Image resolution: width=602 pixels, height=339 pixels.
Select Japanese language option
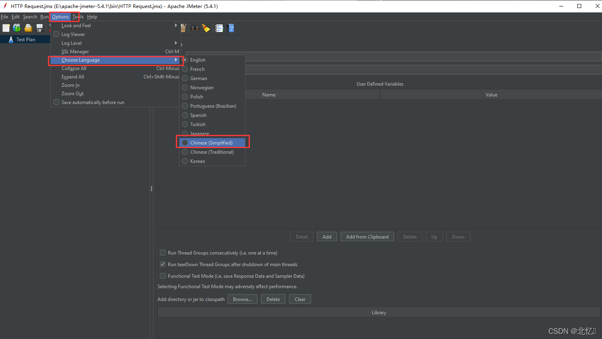(x=212, y=134)
